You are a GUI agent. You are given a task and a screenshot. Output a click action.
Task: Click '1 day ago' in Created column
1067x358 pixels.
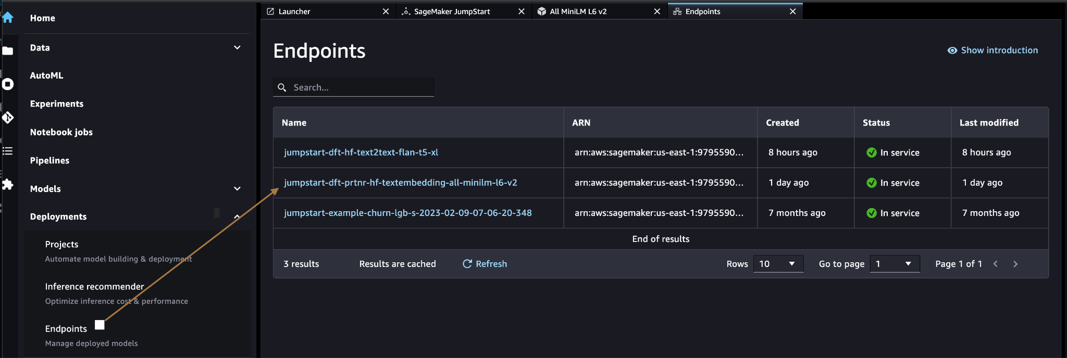pyautogui.click(x=789, y=183)
